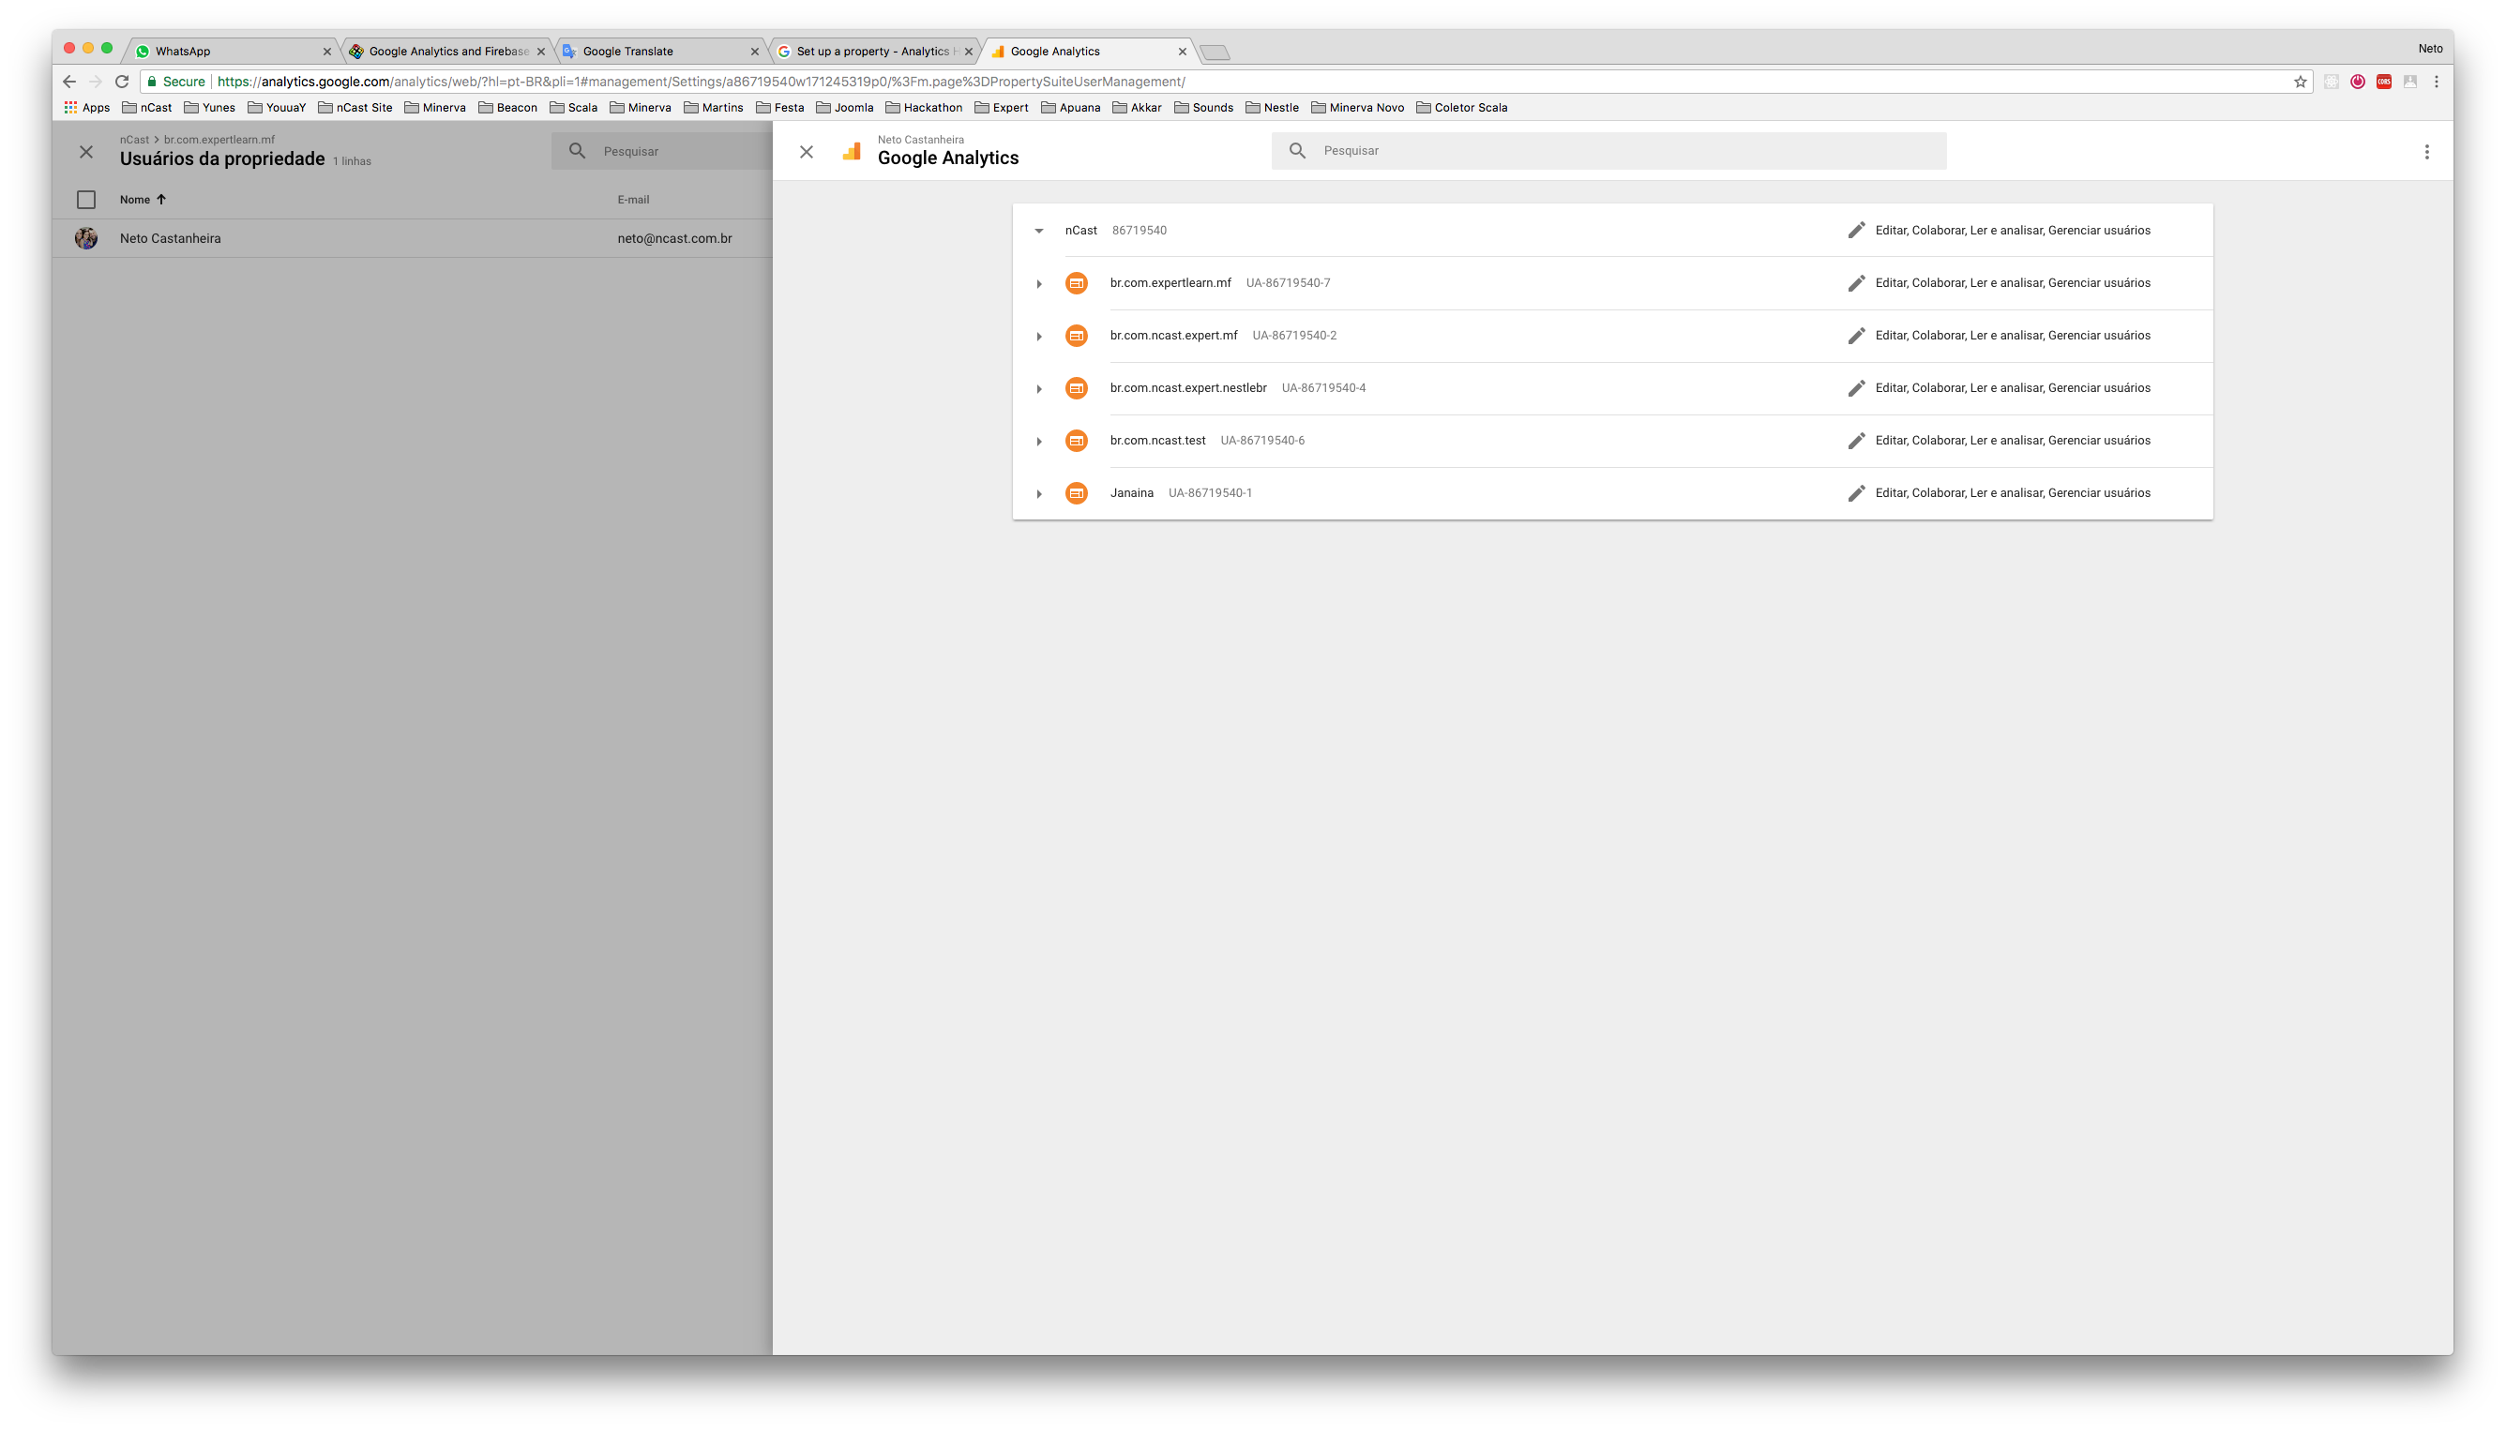Click property ID UA-86719540-7
Screen dimensions: 2506x1430
click(1287, 283)
